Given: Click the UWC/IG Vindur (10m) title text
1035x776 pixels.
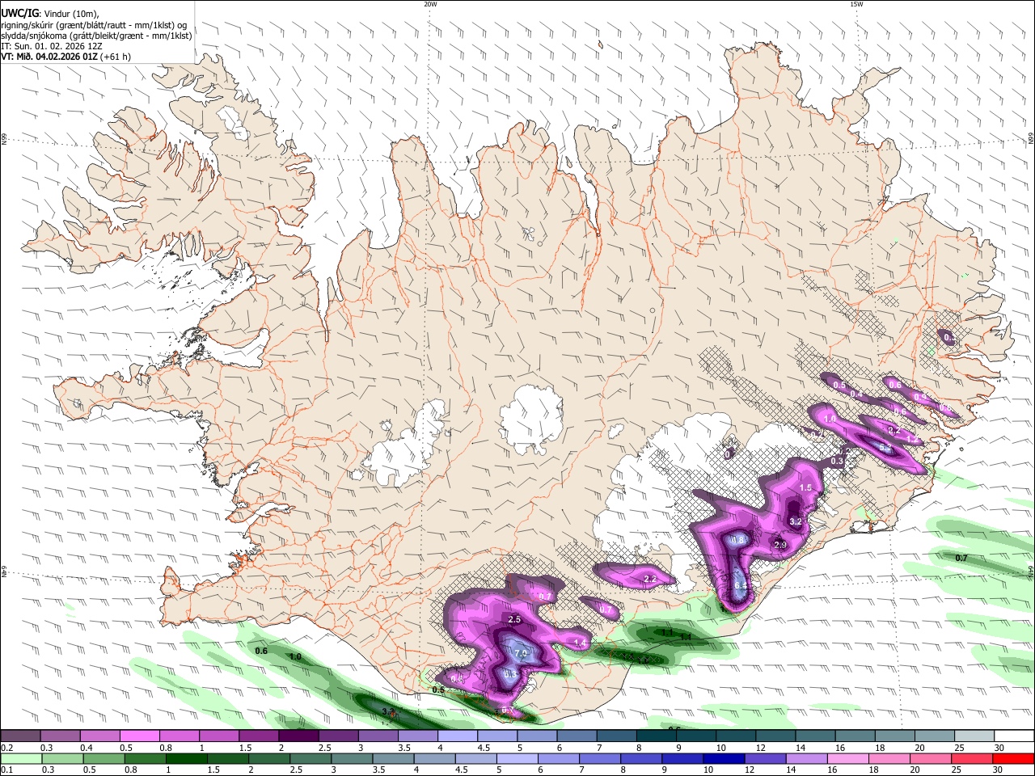Looking at the screenshot, I should pyautogui.click(x=50, y=13).
